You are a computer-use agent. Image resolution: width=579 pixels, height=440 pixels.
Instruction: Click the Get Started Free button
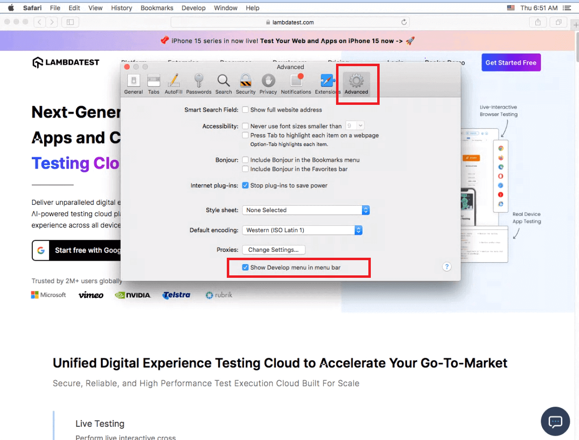[x=511, y=62]
